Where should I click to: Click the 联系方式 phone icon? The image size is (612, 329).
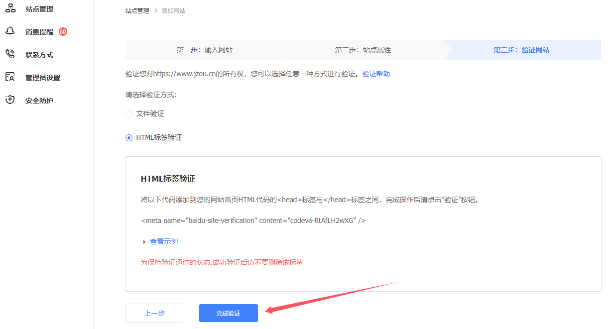click(10, 54)
